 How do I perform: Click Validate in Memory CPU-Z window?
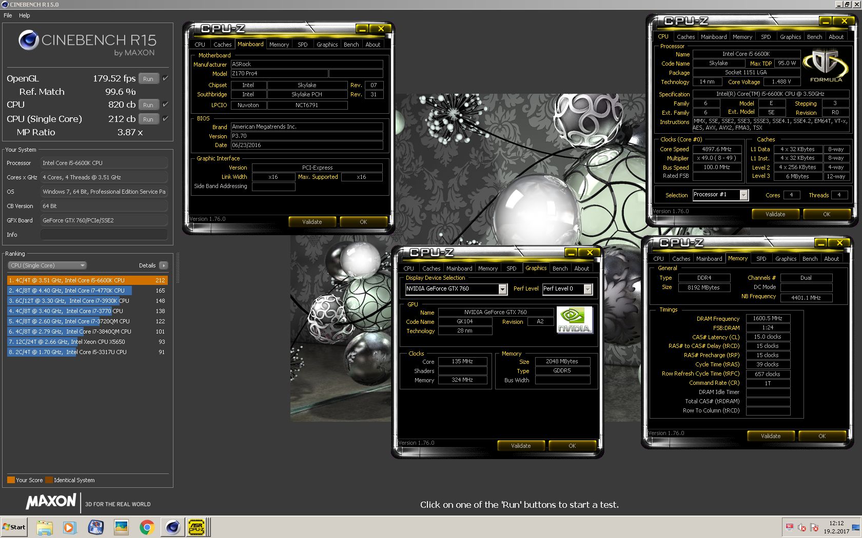[x=771, y=436]
